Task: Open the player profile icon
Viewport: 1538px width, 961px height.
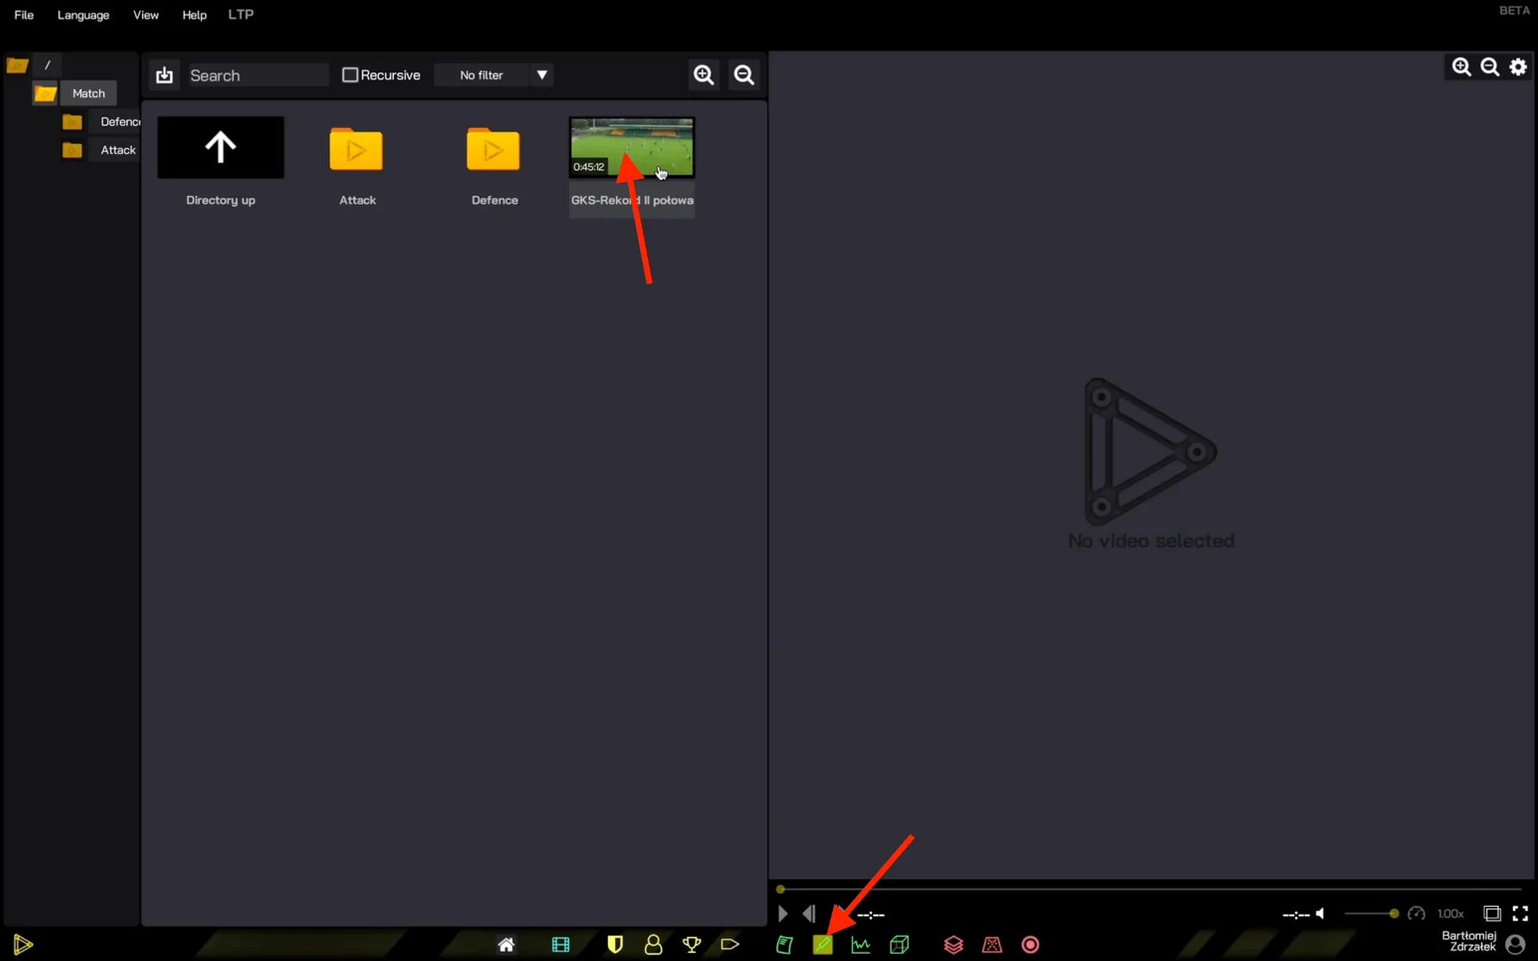Action: point(653,945)
